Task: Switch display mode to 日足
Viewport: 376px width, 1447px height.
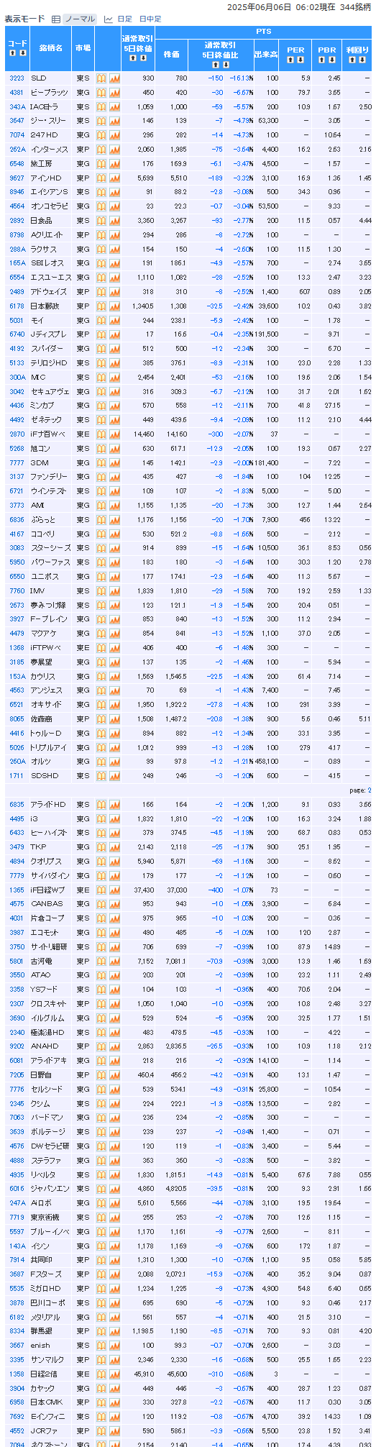Action: click(x=124, y=19)
